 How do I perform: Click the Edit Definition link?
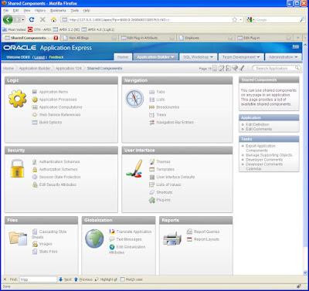click(x=257, y=124)
